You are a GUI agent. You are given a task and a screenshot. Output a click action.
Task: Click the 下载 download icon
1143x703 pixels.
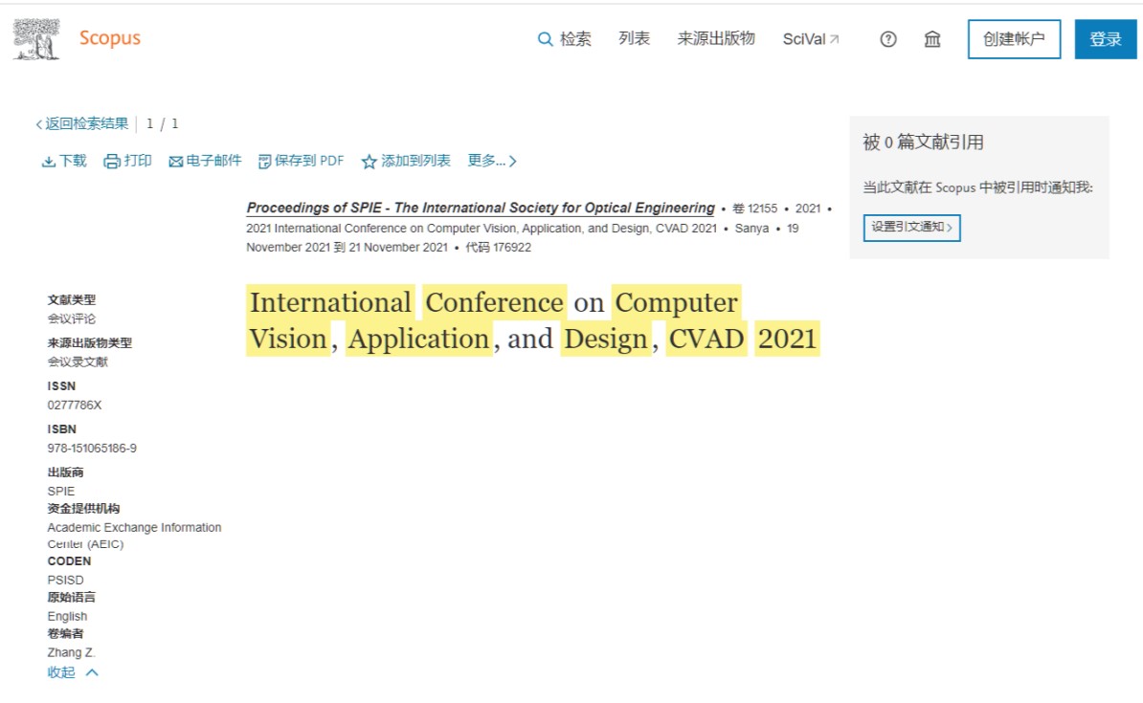49,162
